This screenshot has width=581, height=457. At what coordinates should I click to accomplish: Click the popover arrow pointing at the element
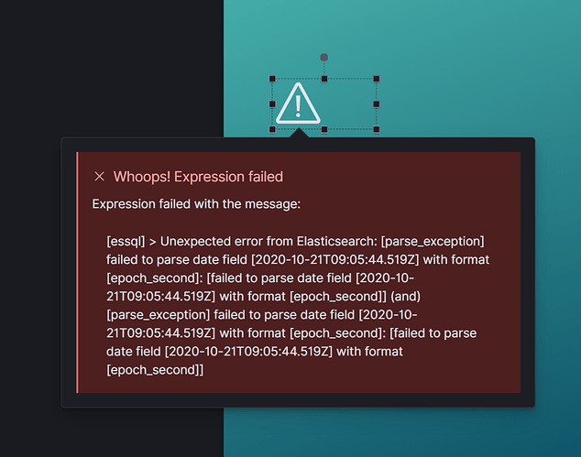pyautogui.click(x=299, y=133)
